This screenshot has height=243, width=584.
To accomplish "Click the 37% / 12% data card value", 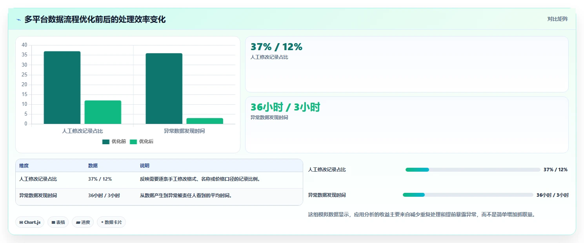I will click(x=277, y=47).
